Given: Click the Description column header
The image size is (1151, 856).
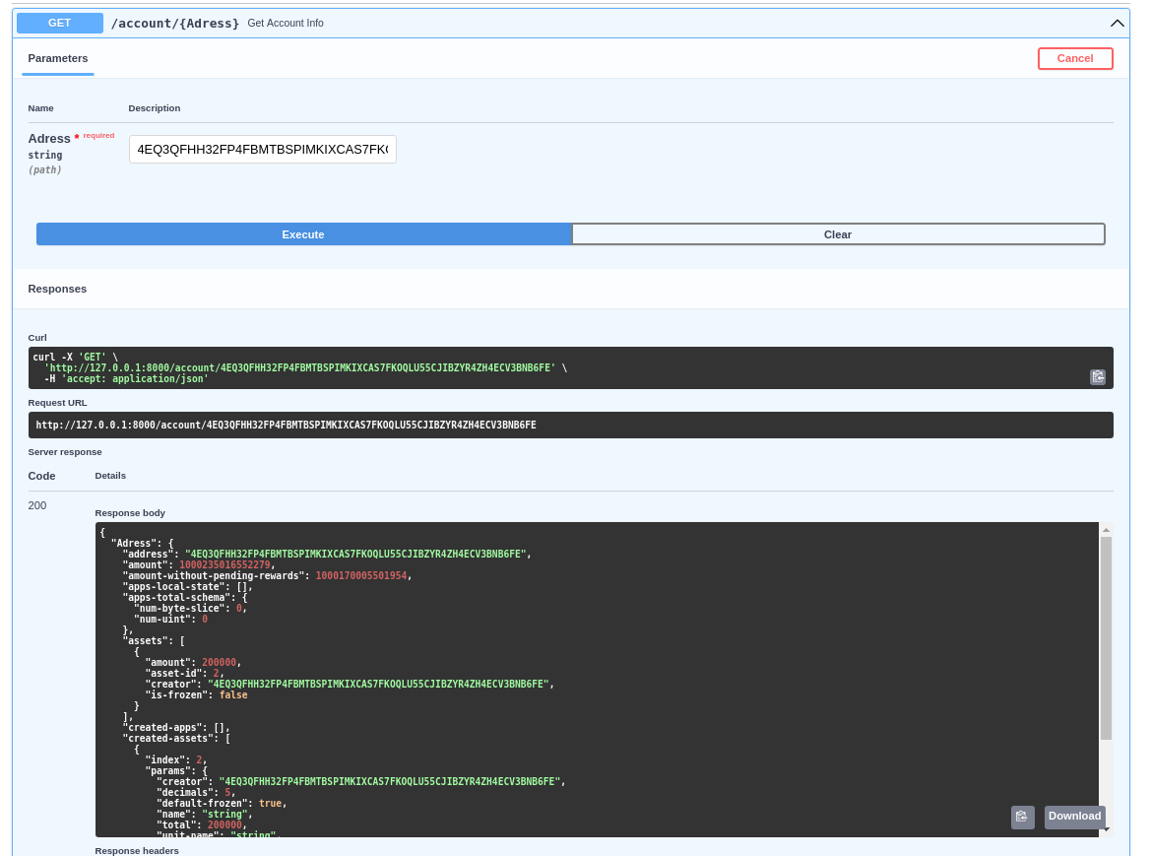Looking at the screenshot, I should coord(155,108).
